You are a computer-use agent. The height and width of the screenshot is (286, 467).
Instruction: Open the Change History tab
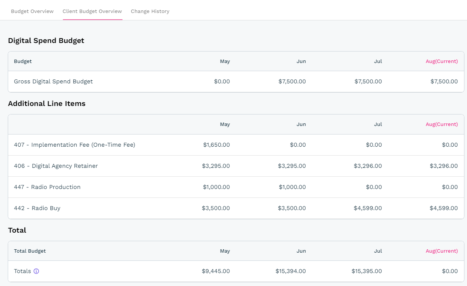[x=150, y=11]
